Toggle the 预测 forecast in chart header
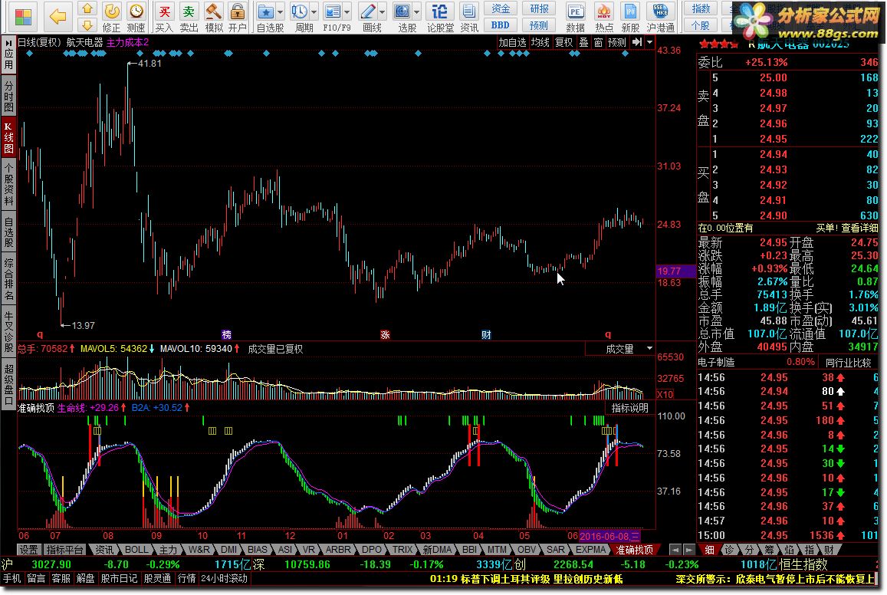The height and width of the screenshot is (595, 887). coord(616,42)
